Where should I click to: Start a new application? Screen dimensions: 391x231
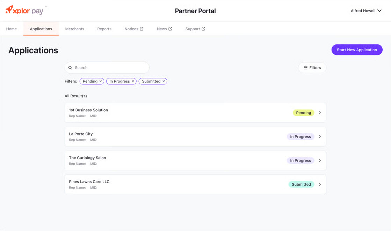coord(356,50)
